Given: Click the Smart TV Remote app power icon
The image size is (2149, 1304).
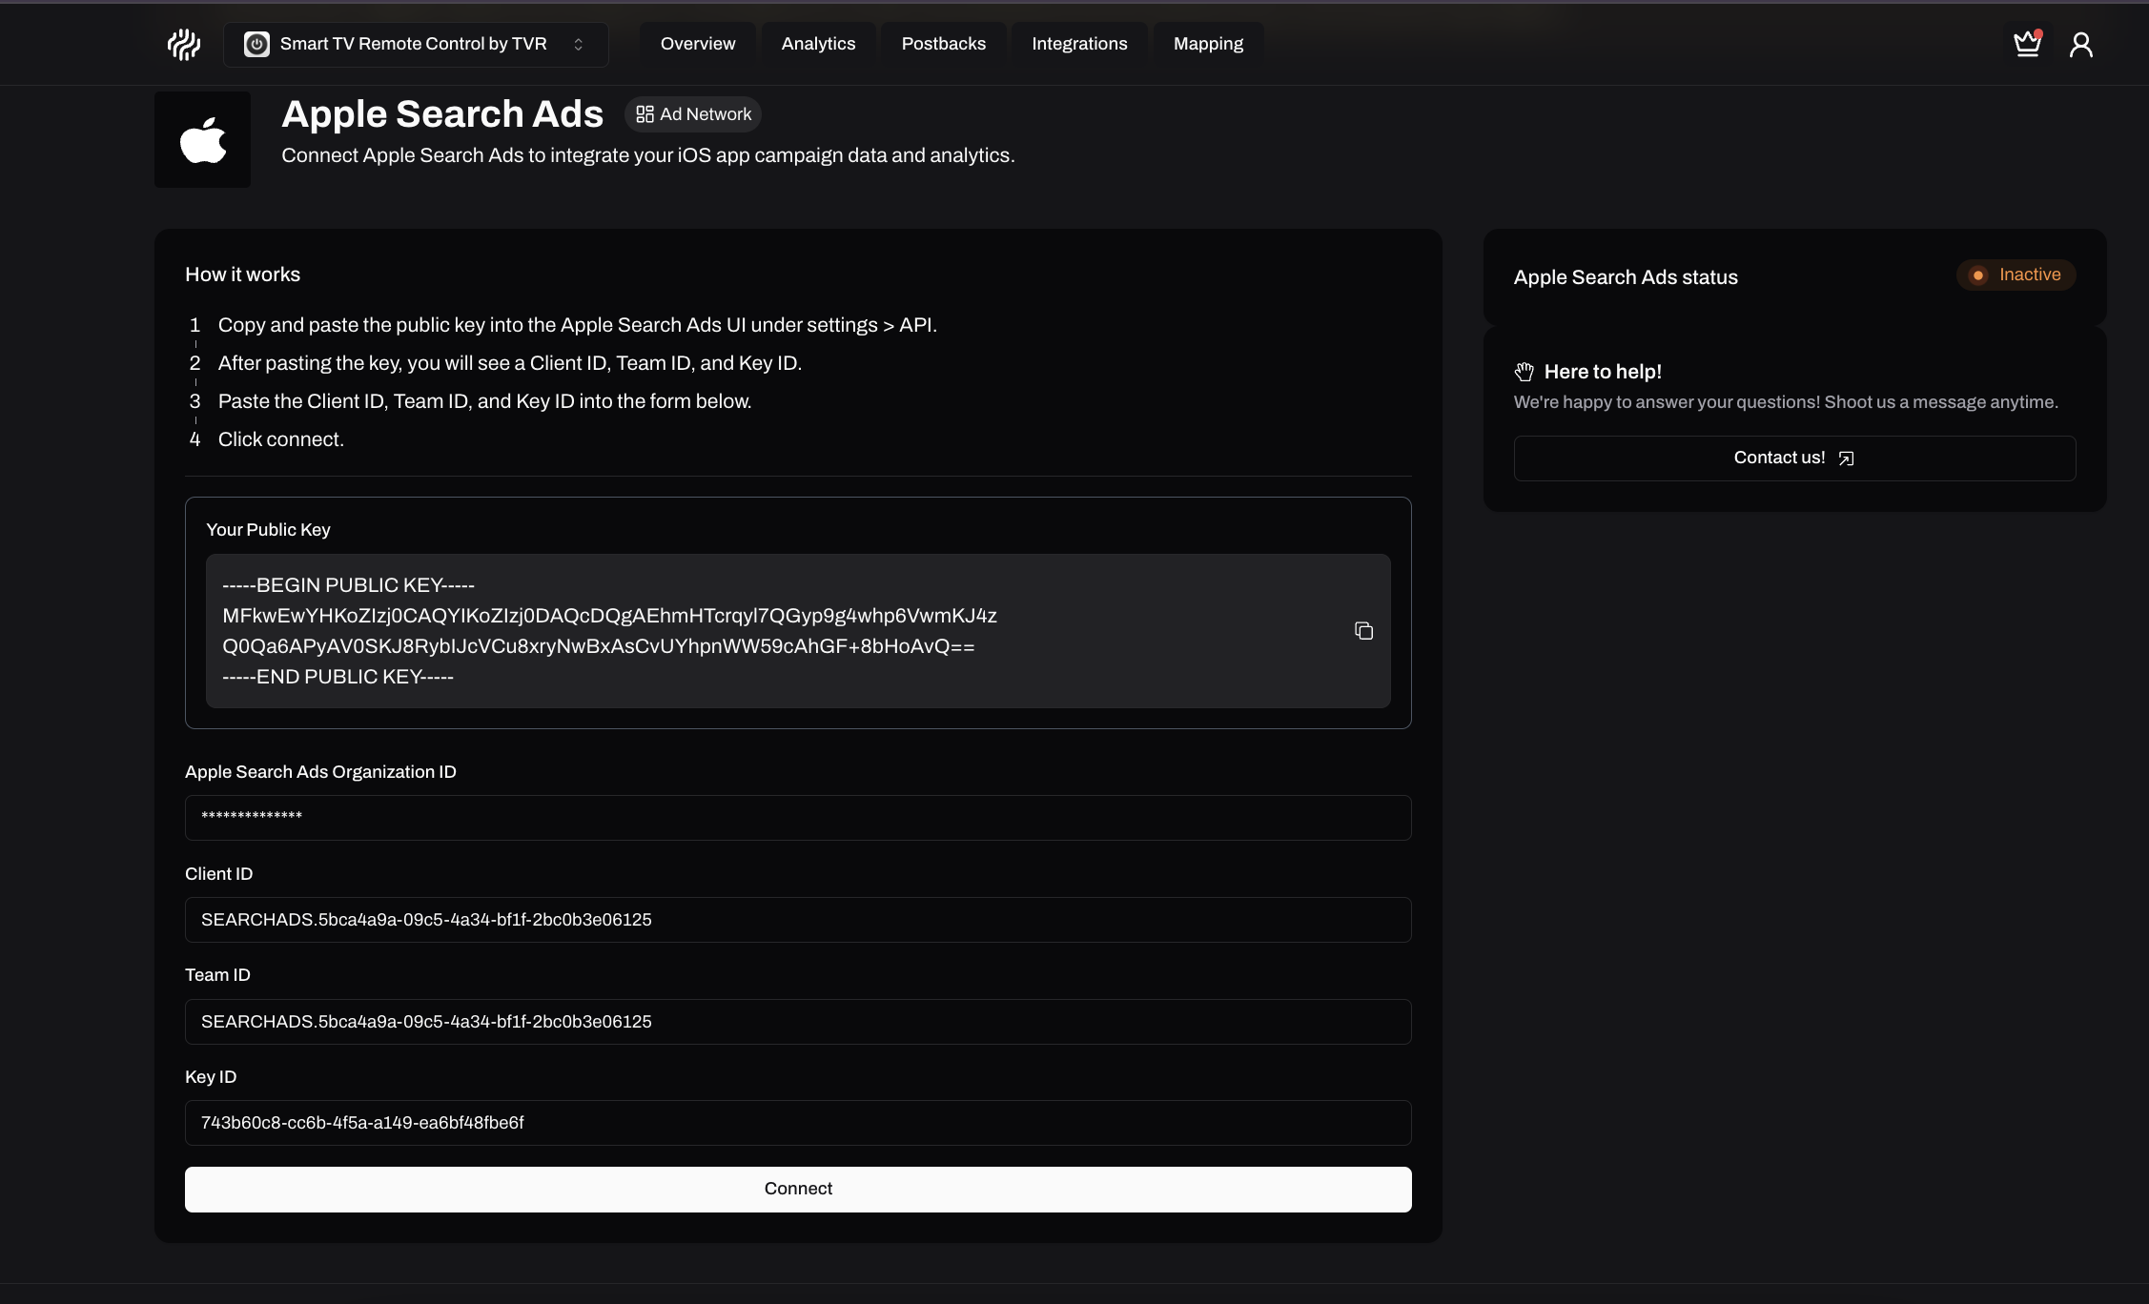Looking at the screenshot, I should click(256, 44).
